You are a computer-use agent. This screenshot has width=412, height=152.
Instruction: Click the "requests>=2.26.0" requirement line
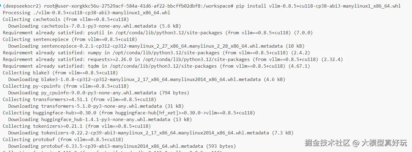[173, 59]
